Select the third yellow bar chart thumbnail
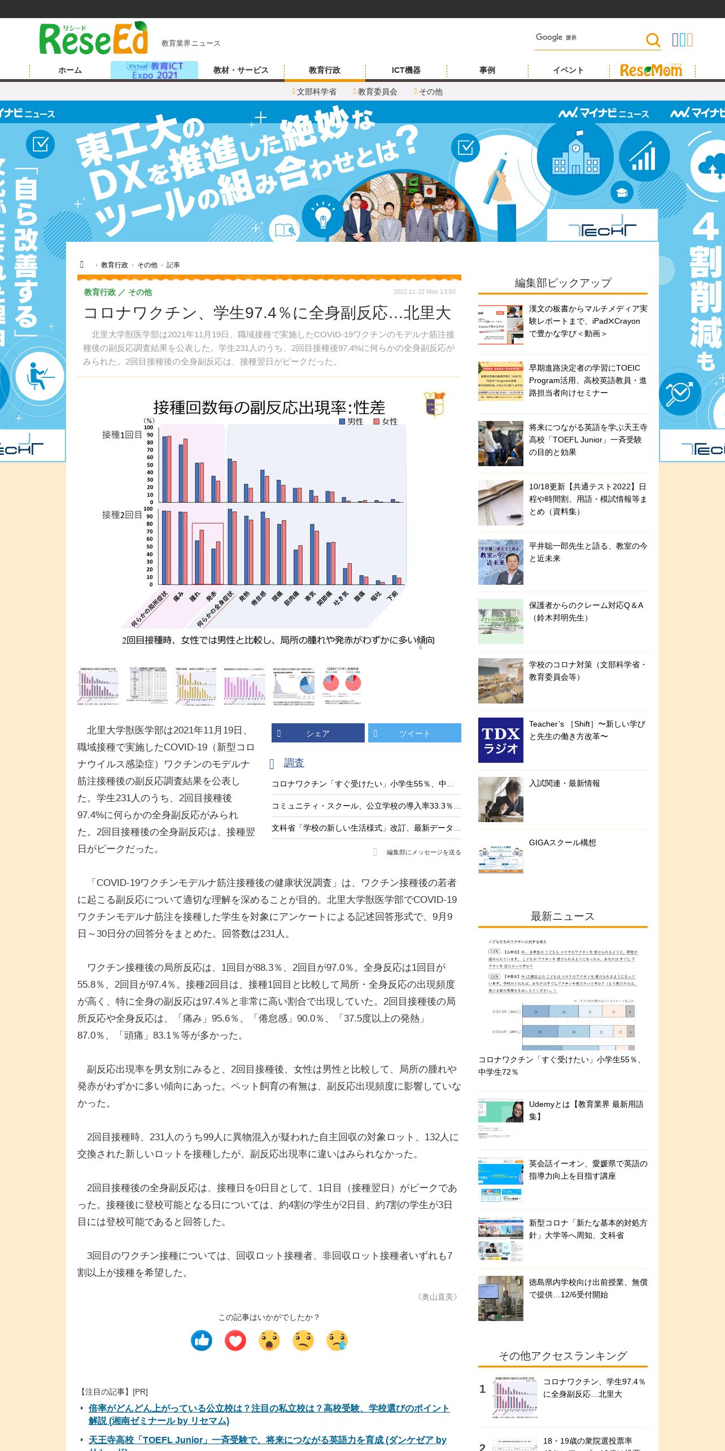725x1451 pixels. tap(196, 685)
